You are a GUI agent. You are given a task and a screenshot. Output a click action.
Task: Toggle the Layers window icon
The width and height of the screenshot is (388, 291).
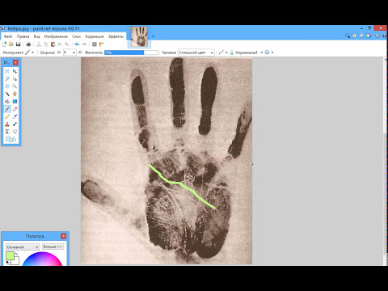361,36
